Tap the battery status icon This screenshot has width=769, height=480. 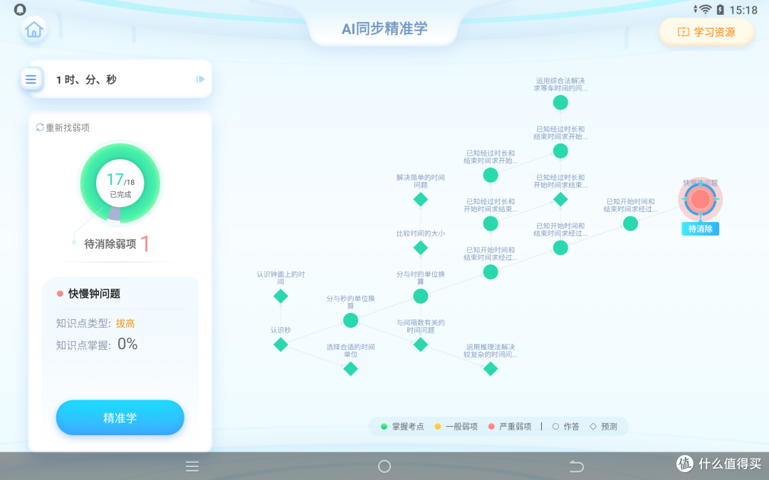720,9
